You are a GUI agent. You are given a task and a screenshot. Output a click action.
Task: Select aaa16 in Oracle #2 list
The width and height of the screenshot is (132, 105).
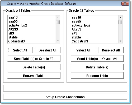click(95, 17)
